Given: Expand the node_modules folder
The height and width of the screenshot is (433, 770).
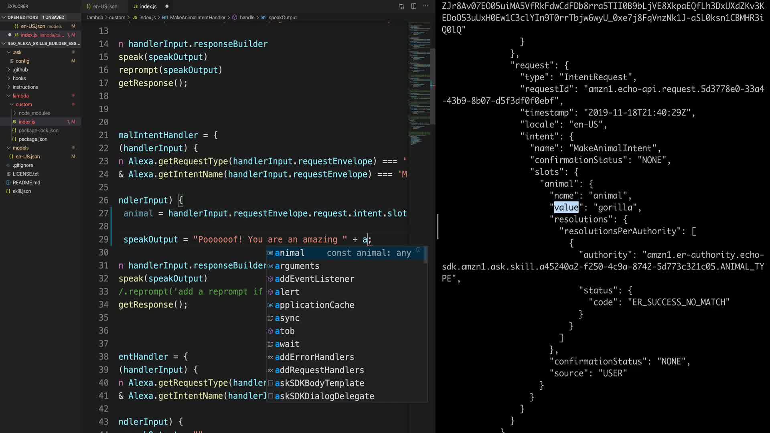Looking at the screenshot, I should [x=15, y=113].
